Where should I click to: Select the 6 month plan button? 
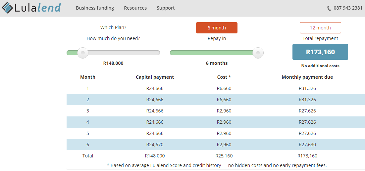coord(217,28)
